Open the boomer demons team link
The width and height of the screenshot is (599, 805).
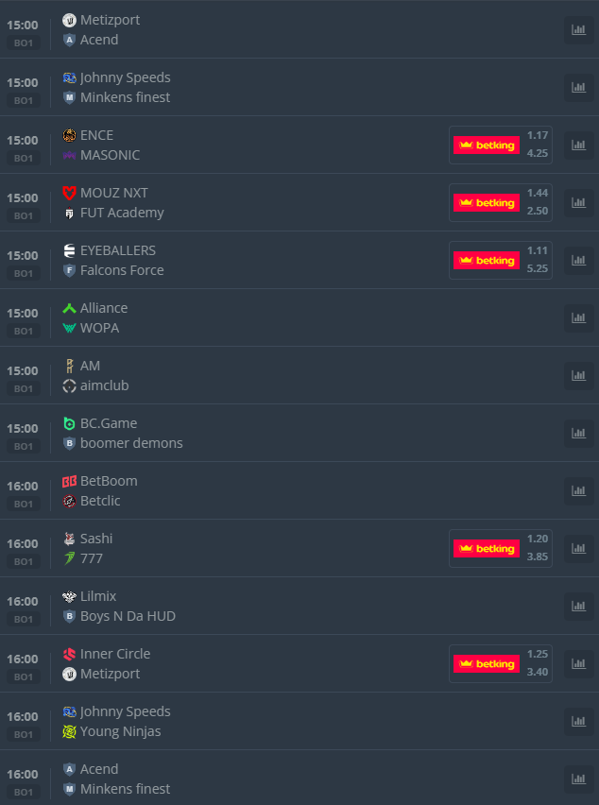(x=131, y=443)
